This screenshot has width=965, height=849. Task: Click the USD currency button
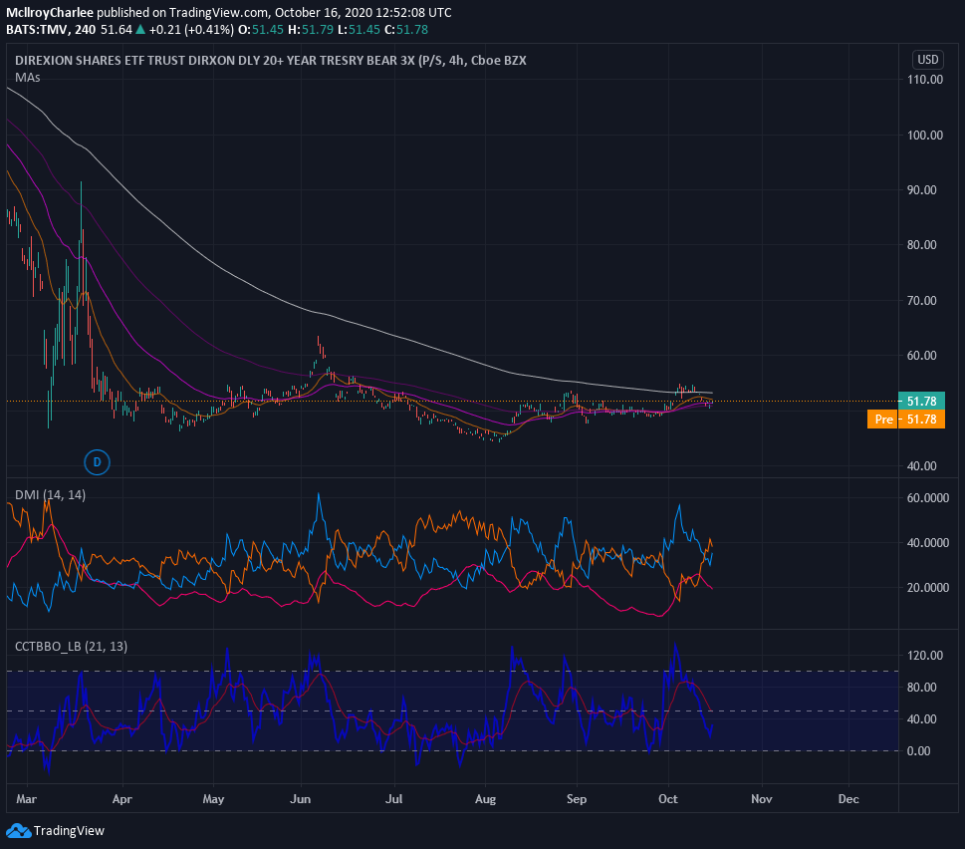tap(927, 60)
